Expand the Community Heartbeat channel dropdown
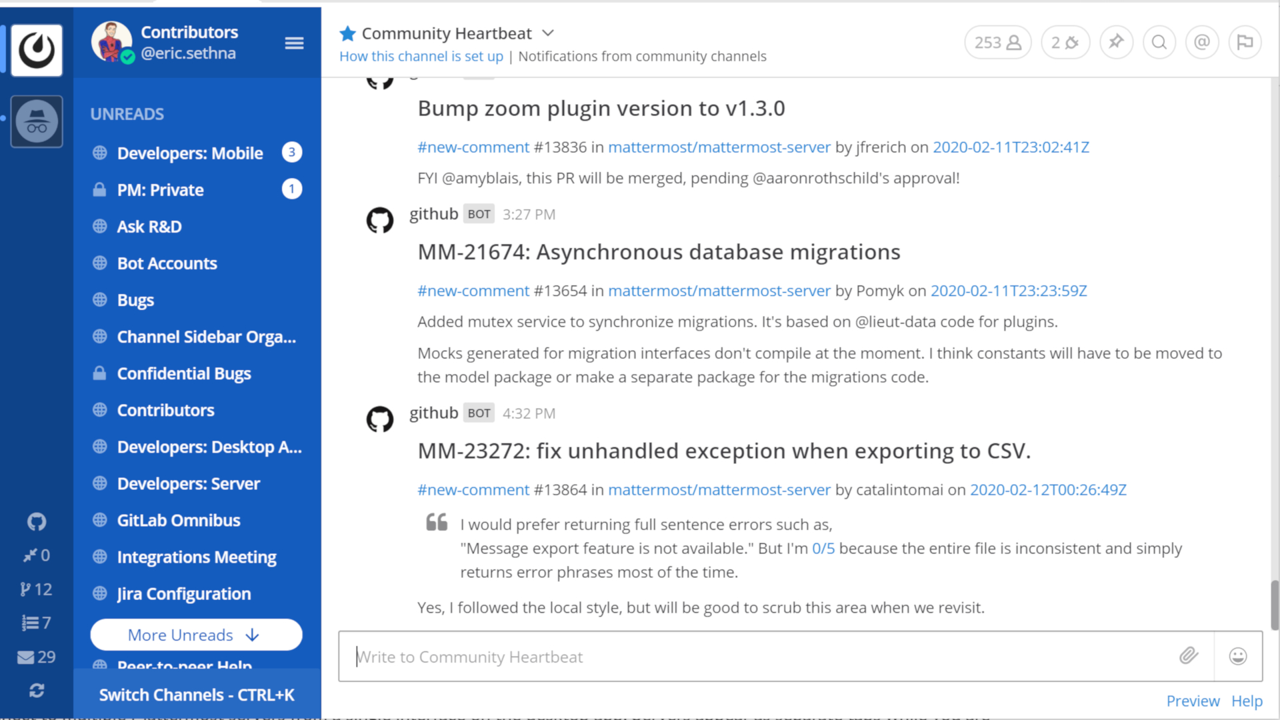Viewport: 1280px width, 720px height. pyautogui.click(x=548, y=33)
